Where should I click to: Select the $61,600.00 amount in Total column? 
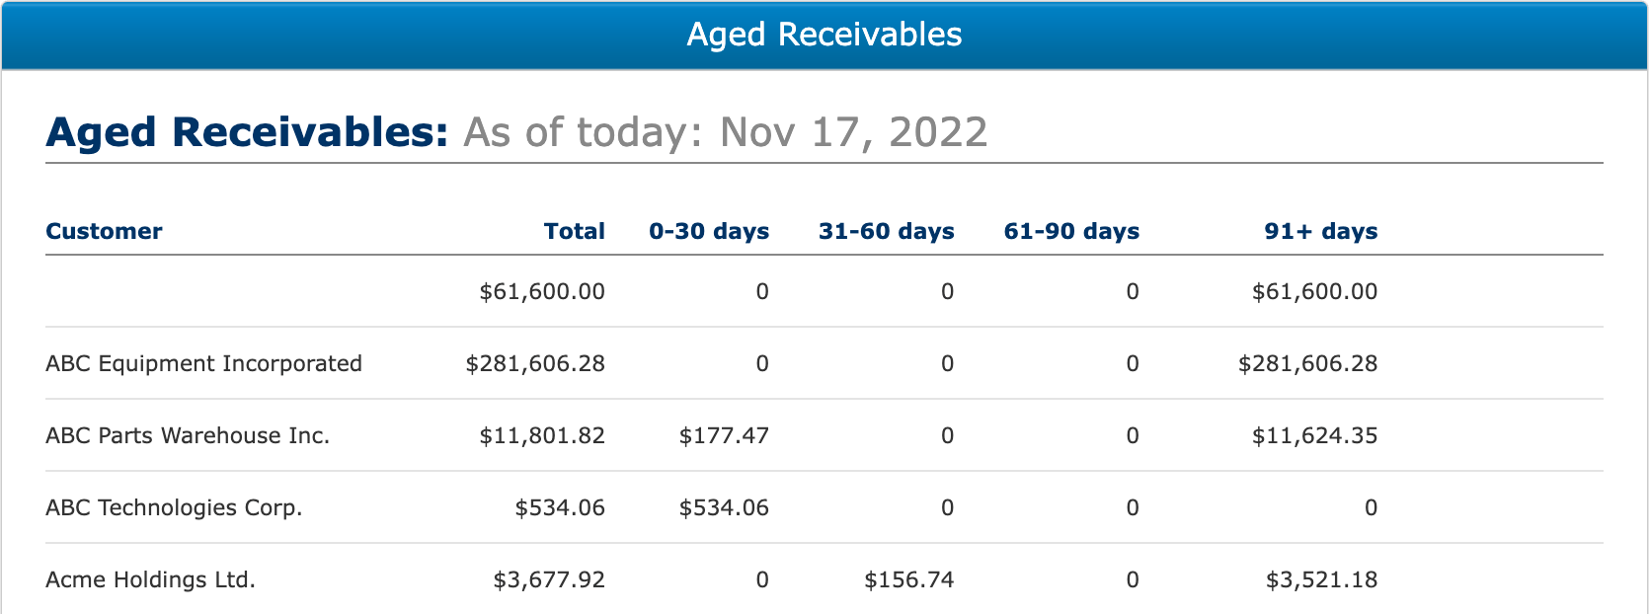pos(542,291)
